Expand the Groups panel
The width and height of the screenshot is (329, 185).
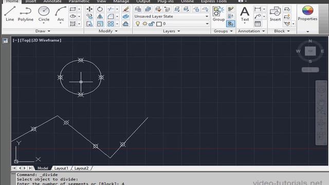click(x=223, y=31)
